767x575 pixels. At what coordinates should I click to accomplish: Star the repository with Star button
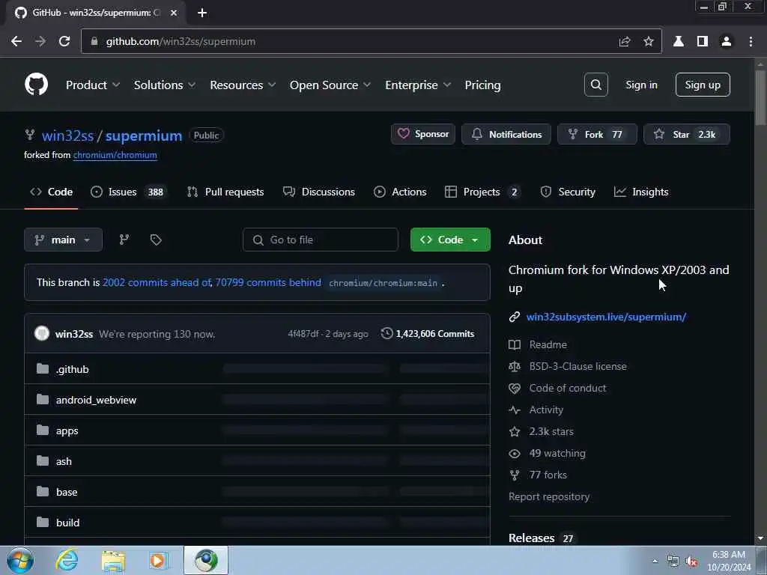(x=687, y=134)
